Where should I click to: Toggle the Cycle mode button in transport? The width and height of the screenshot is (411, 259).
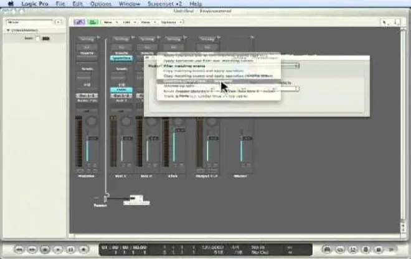pyautogui.click(x=340, y=249)
